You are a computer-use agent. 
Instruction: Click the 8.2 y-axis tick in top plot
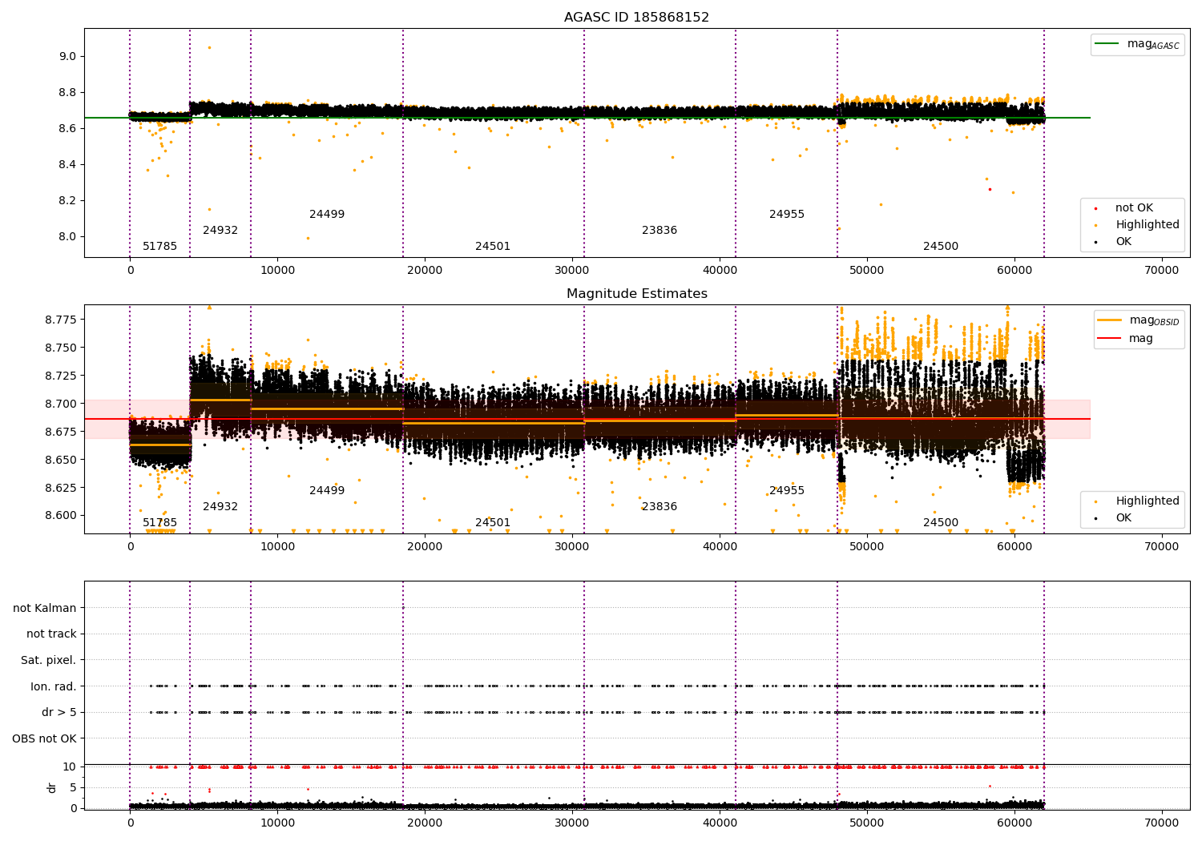pos(67,200)
